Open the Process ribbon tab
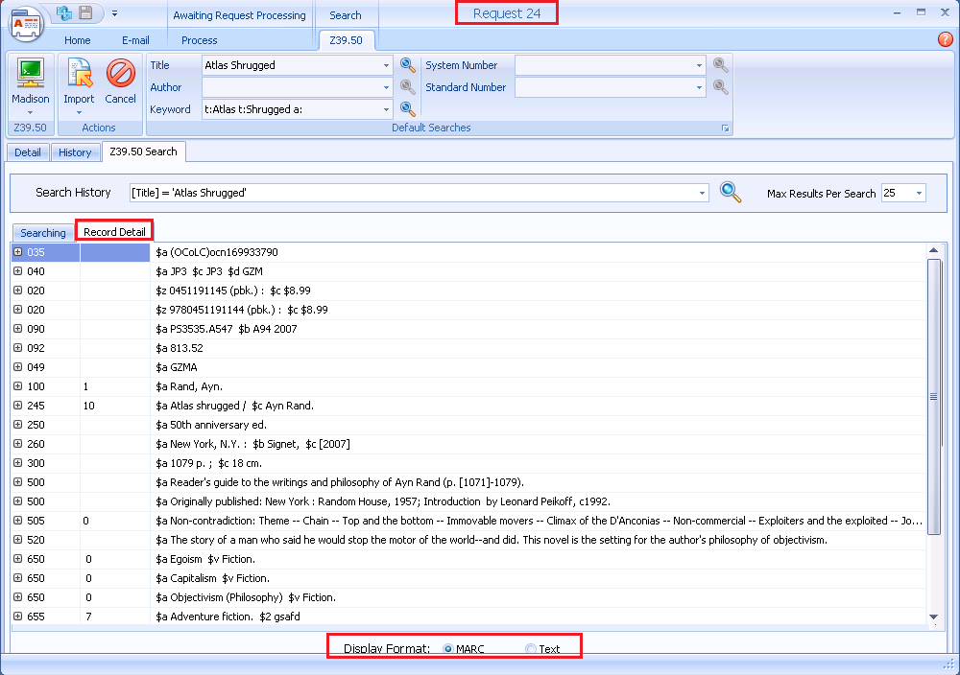This screenshot has height=675, width=960. [199, 40]
